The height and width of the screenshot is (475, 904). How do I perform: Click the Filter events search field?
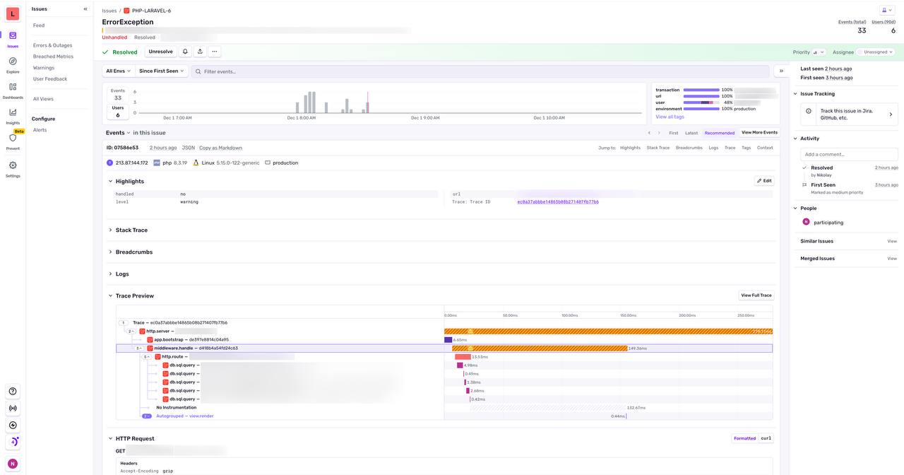coord(480,71)
